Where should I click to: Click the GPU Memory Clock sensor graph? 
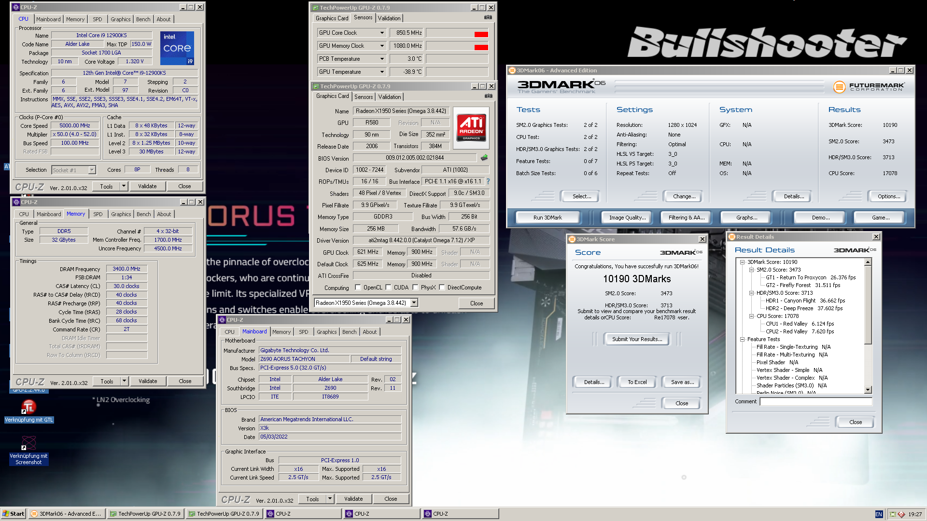tap(457, 46)
